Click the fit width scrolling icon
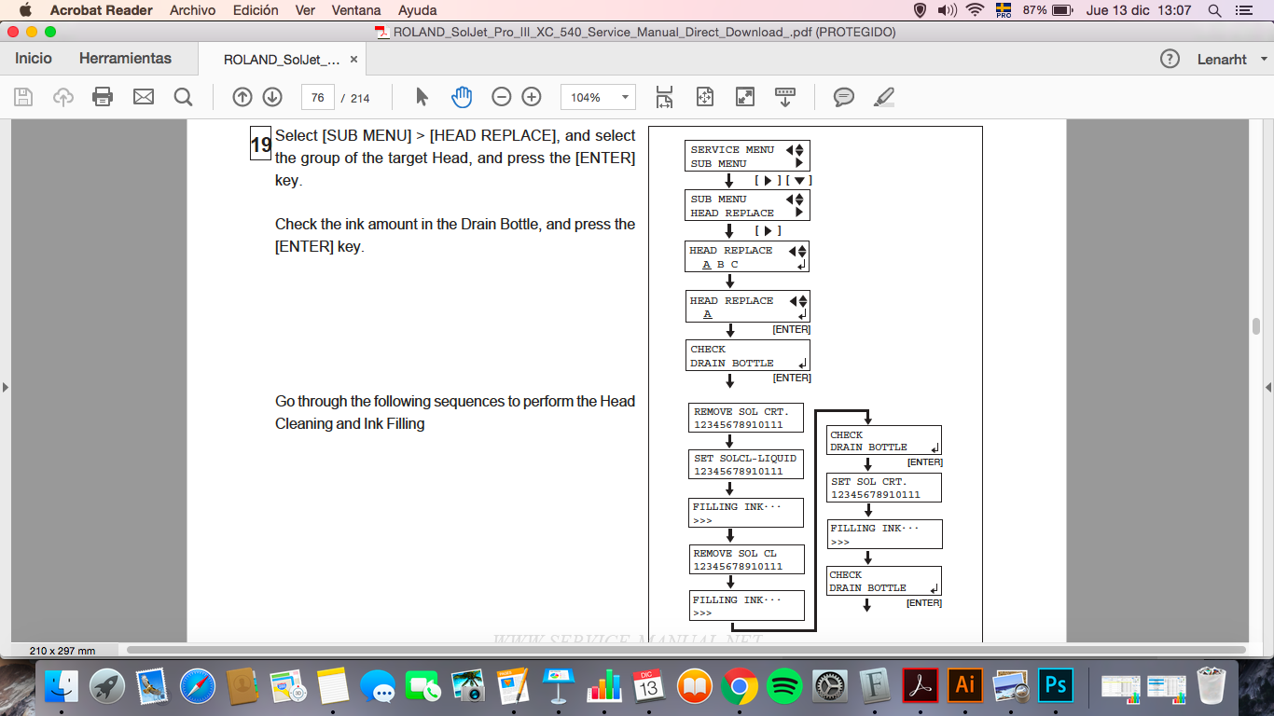 tap(664, 97)
